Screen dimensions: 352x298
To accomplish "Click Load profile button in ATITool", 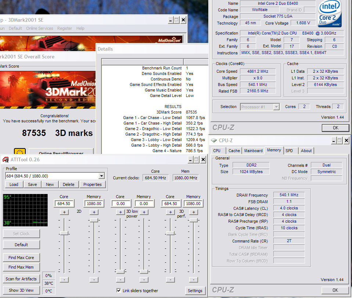I will click(x=14, y=184).
